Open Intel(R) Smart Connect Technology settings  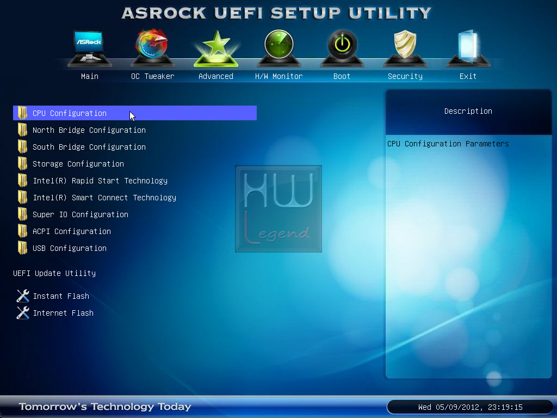104,198
